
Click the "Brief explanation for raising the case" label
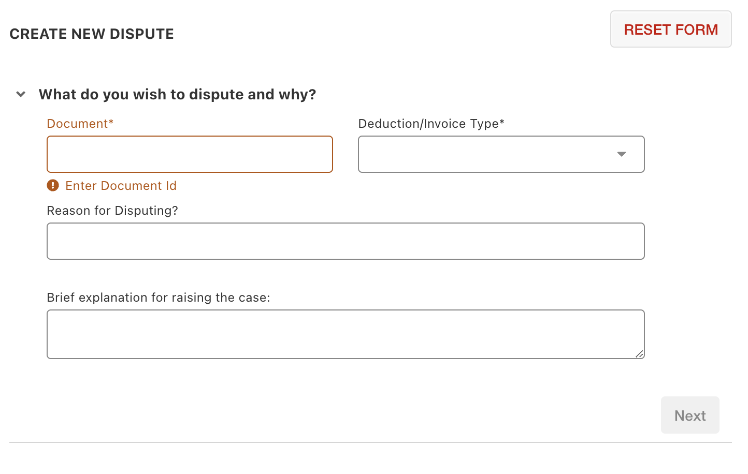click(159, 298)
